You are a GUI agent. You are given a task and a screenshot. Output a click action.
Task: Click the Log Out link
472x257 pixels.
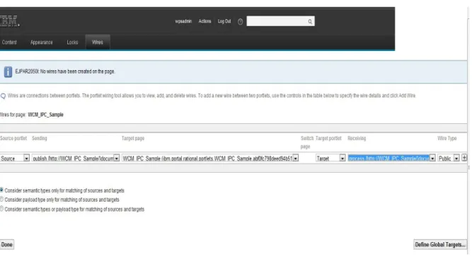224,21
